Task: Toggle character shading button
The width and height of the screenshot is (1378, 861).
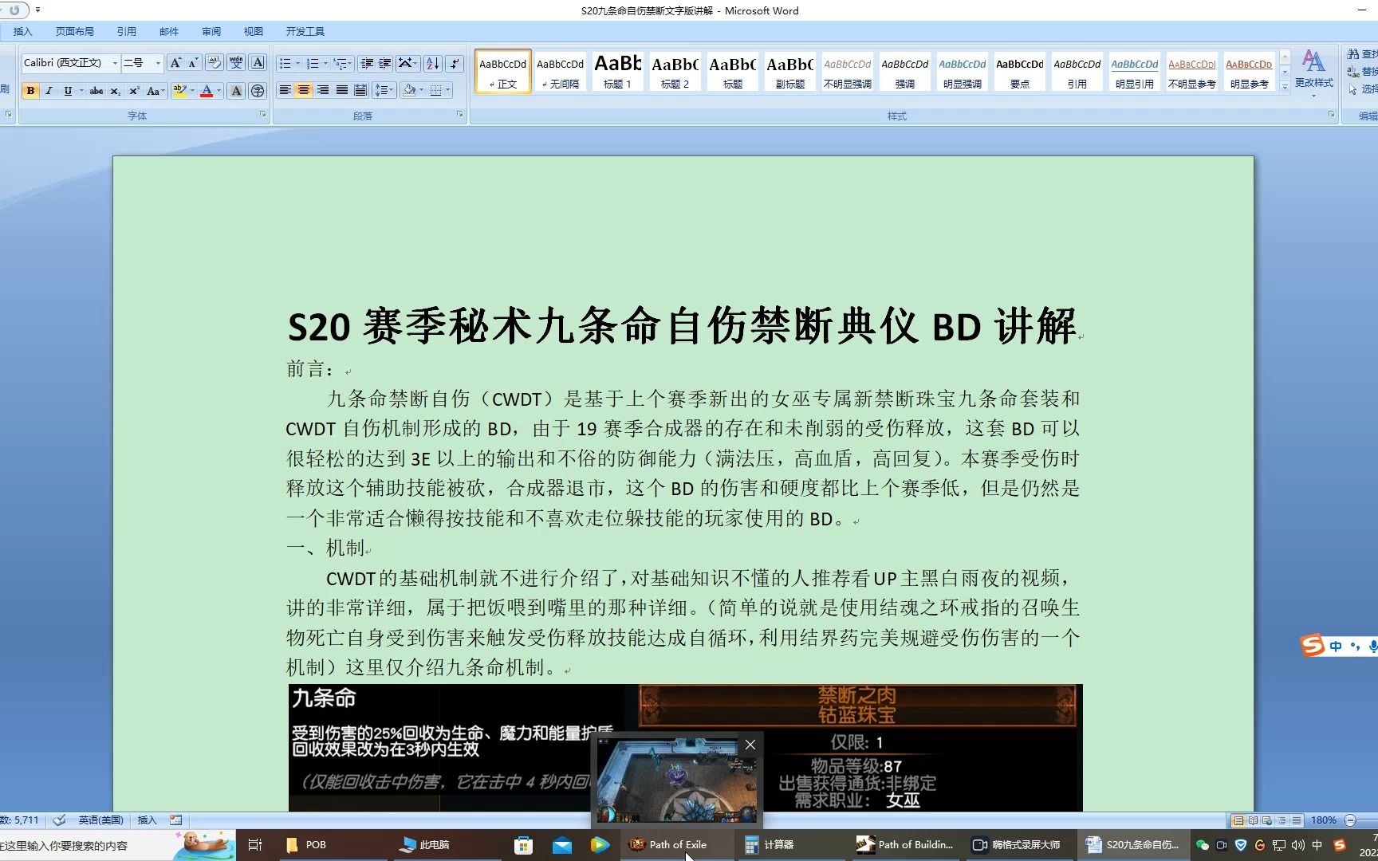Action: (236, 91)
